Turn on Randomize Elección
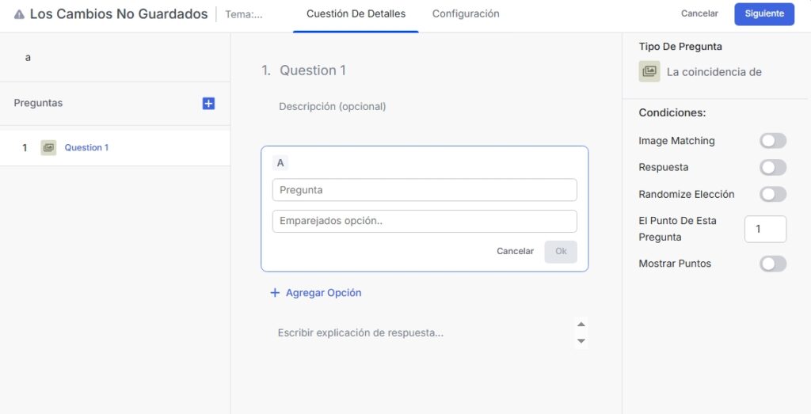 coord(773,195)
